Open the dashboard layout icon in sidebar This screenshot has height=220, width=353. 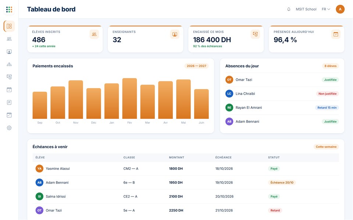pos(9,26)
